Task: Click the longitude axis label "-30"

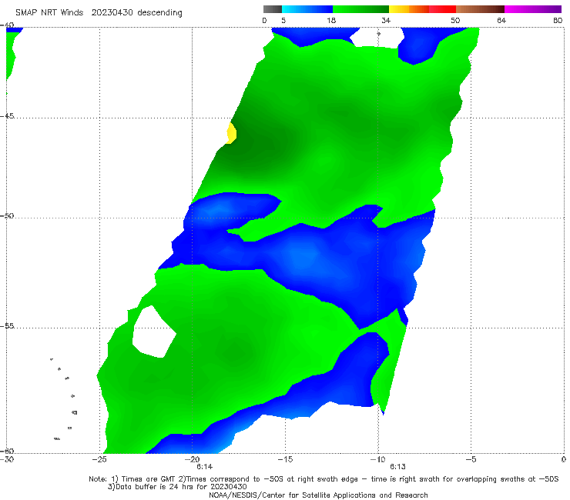Action: point(7,459)
